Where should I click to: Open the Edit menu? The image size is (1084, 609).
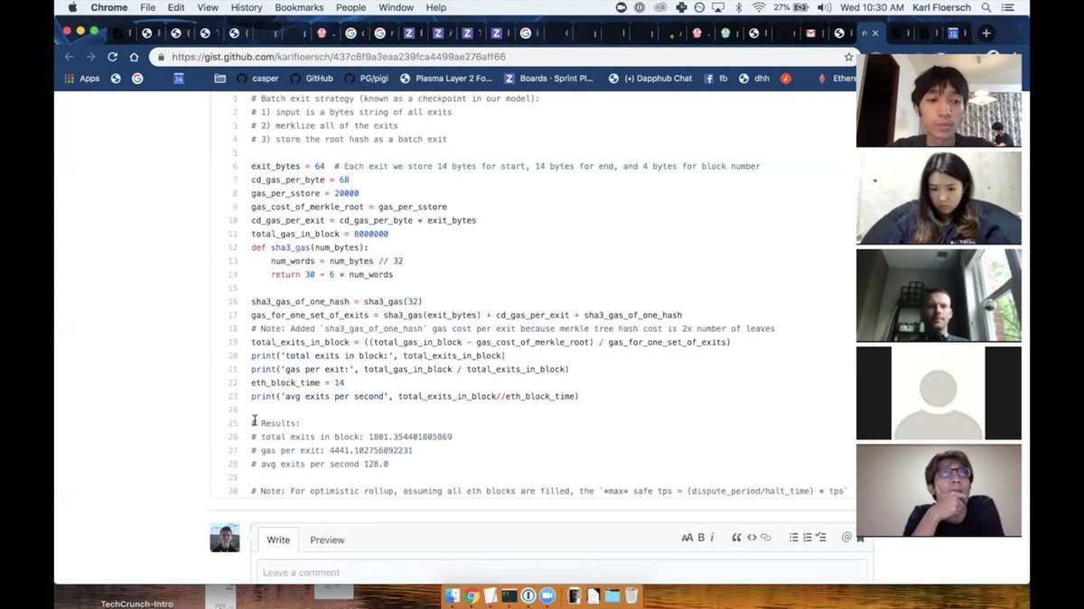[176, 7]
